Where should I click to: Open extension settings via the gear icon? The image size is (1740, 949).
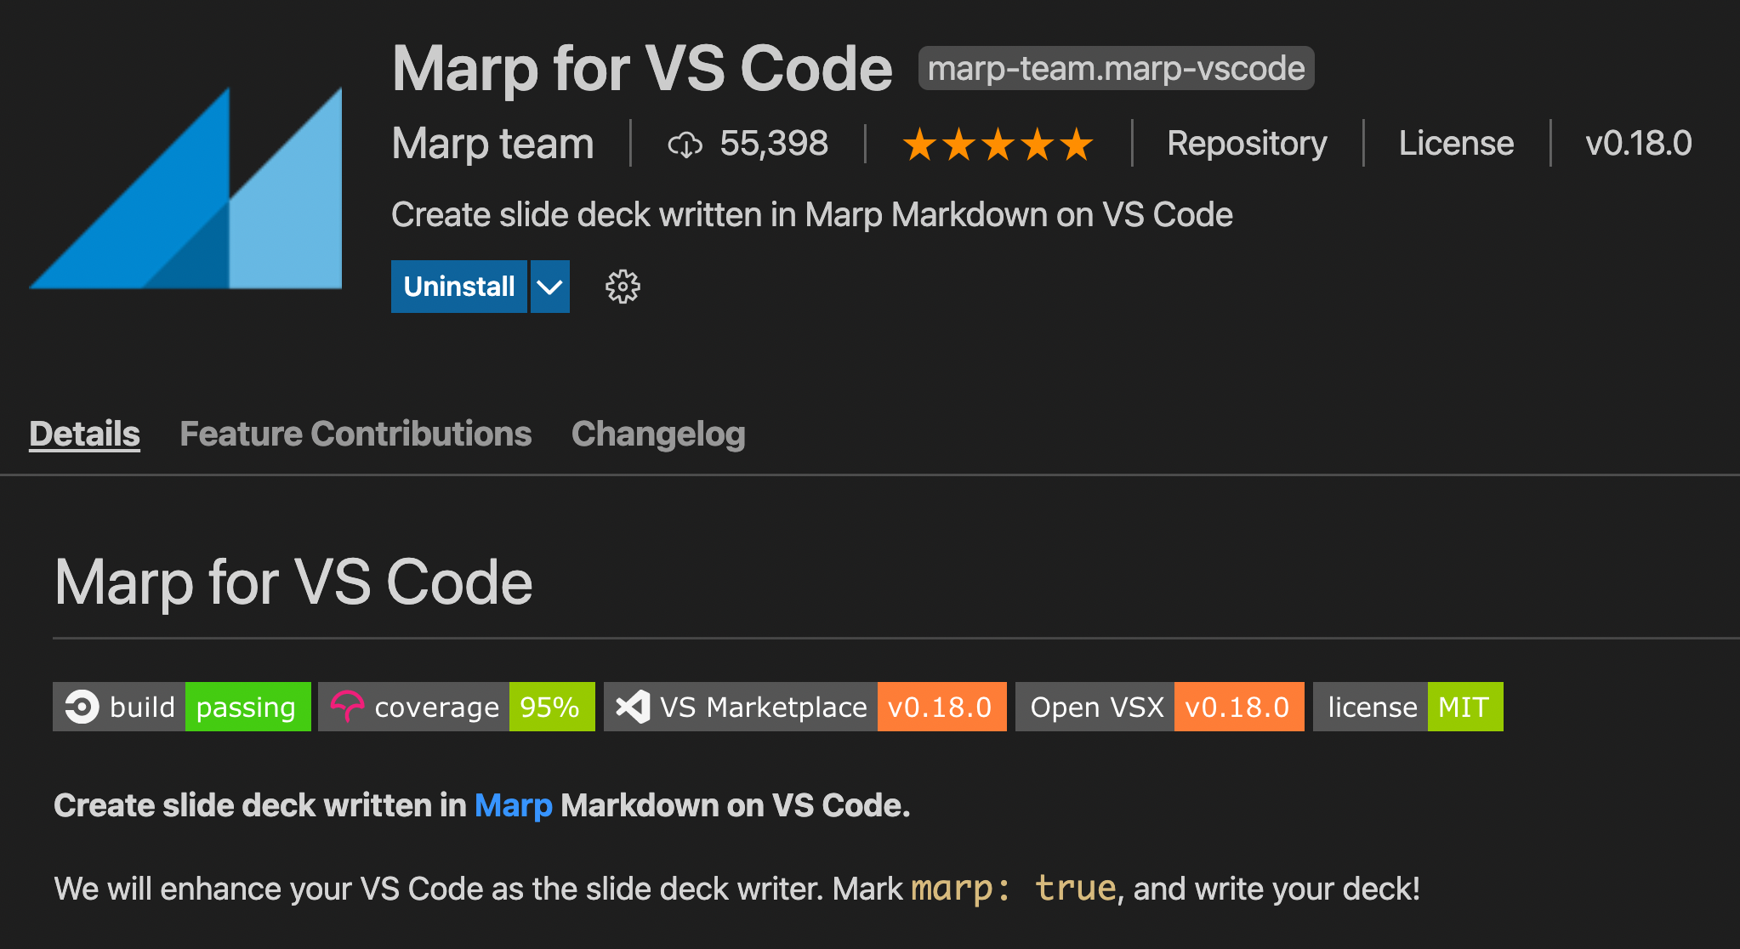(x=622, y=287)
